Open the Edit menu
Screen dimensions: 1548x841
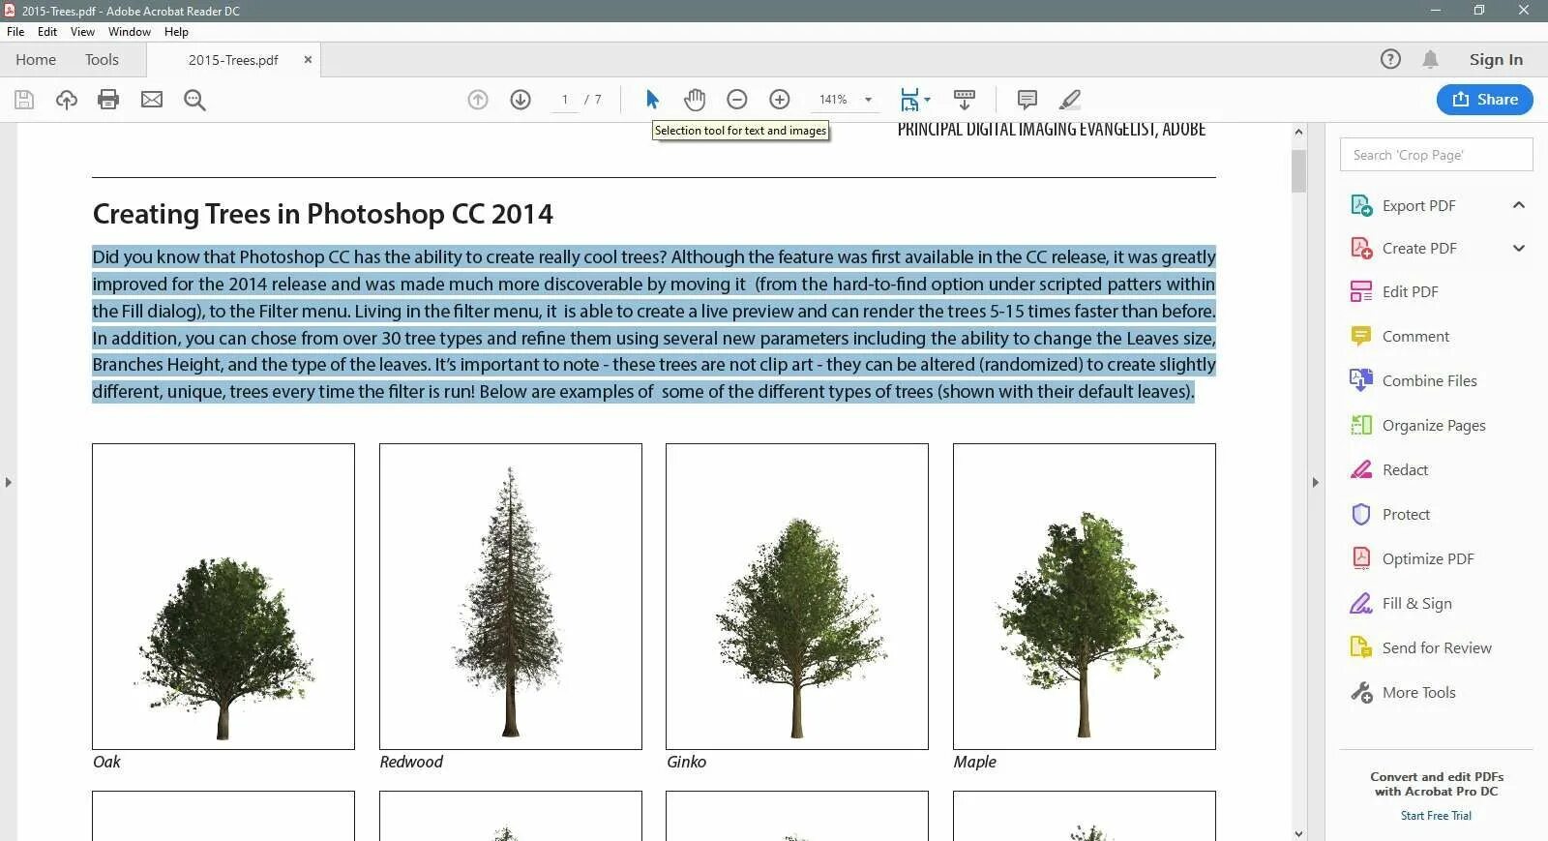click(47, 32)
